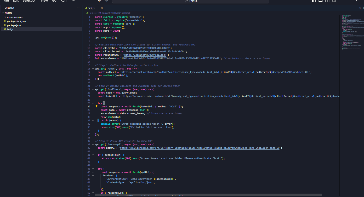Screen dimensions: 364x197
Task: Select the test.js editor tab
Action: [91, 8]
